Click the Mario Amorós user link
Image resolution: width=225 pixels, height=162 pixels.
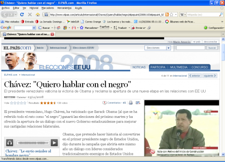pyautogui.click(x=182, y=42)
